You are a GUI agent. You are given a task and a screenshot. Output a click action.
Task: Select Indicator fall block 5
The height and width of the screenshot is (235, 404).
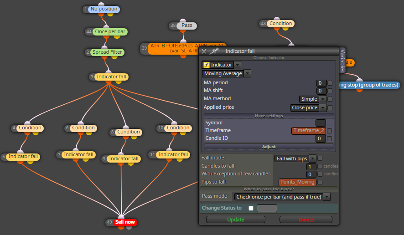tap(23, 157)
